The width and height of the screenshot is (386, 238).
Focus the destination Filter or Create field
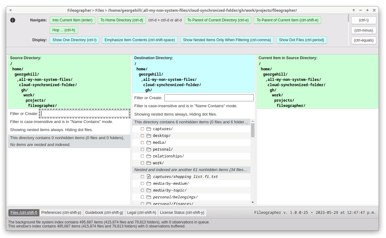[x=209, y=98]
